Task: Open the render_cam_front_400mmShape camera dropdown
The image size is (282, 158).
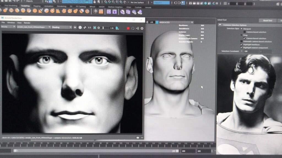Action: click(x=34, y=27)
